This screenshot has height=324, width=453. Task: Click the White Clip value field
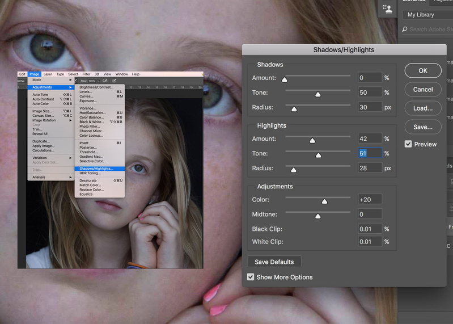[x=370, y=242]
